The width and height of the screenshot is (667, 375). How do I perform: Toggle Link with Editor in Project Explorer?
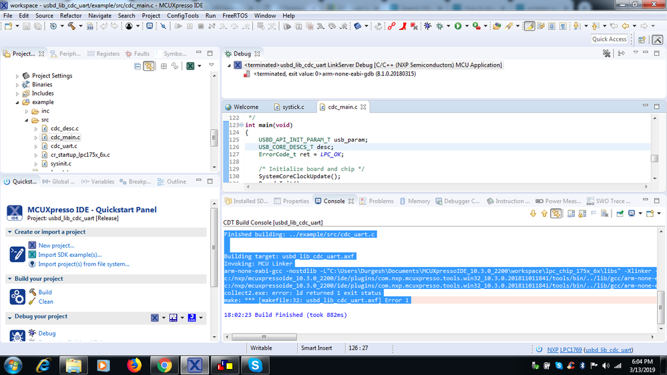(x=148, y=66)
